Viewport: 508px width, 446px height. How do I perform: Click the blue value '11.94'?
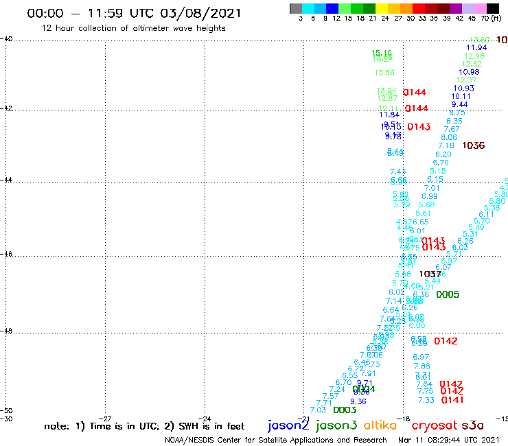[476, 47]
